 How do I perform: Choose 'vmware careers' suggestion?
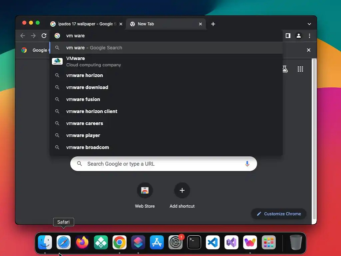pyautogui.click(x=166, y=123)
